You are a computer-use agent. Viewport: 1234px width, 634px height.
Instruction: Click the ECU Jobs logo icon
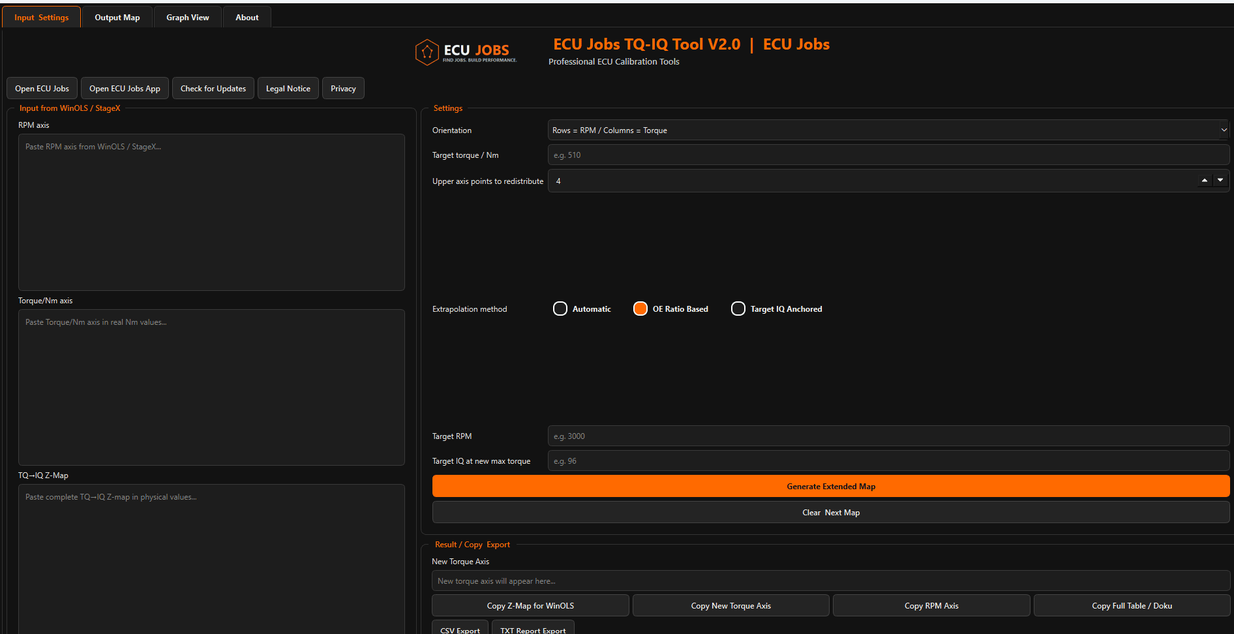(427, 52)
